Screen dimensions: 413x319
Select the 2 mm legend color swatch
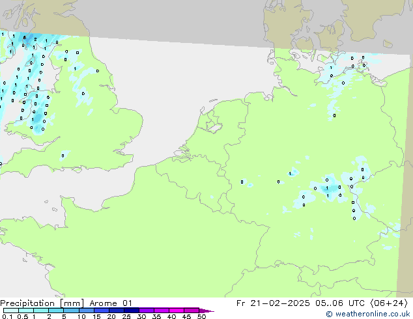56,311
